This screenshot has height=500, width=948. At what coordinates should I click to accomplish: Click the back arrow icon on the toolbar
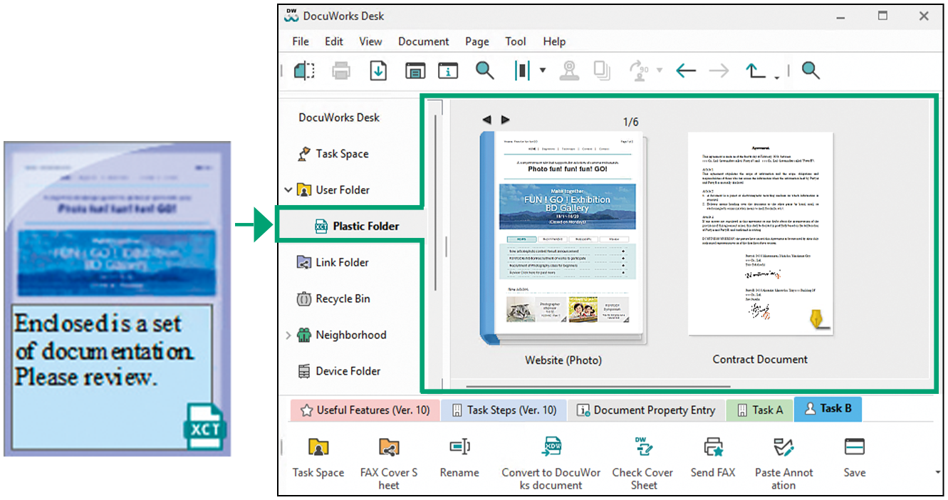coord(685,71)
